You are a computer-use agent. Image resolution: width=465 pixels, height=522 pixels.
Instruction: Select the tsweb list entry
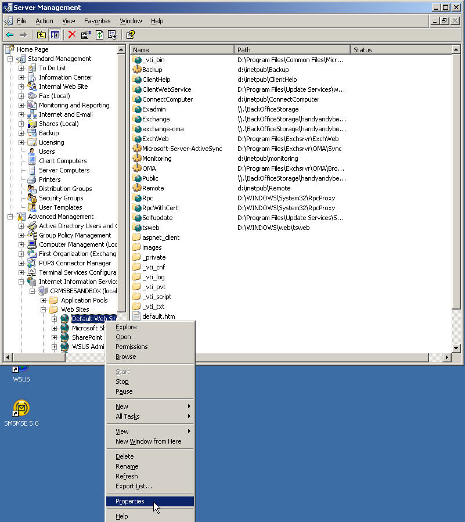(150, 228)
